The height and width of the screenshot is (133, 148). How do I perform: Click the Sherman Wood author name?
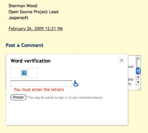[23, 6]
